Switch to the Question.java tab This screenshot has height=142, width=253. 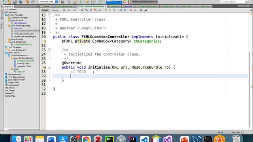tap(187, 6)
